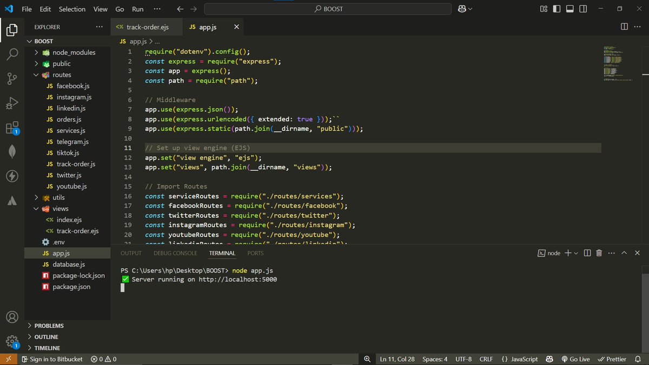Open the Go menu
Image resolution: width=649 pixels, height=365 pixels.
[x=120, y=9]
